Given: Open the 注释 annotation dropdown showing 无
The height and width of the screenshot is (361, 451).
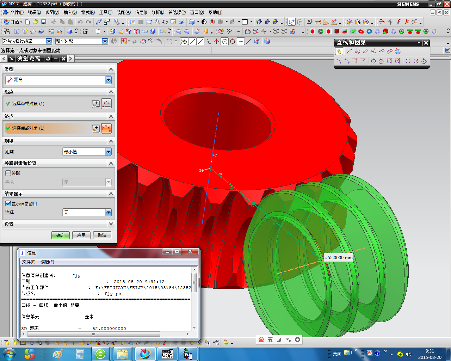Looking at the screenshot, I should (x=87, y=212).
